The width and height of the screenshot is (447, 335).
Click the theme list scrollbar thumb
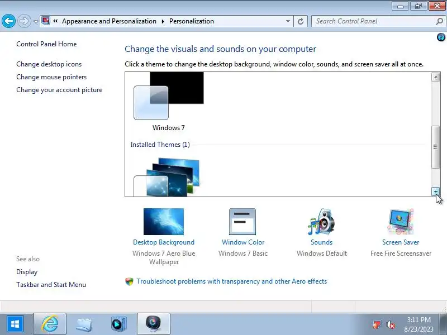point(436,147)
